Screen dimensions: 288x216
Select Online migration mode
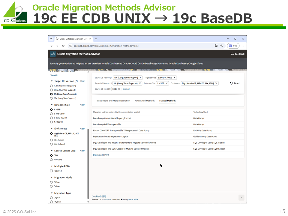point(51,186)
